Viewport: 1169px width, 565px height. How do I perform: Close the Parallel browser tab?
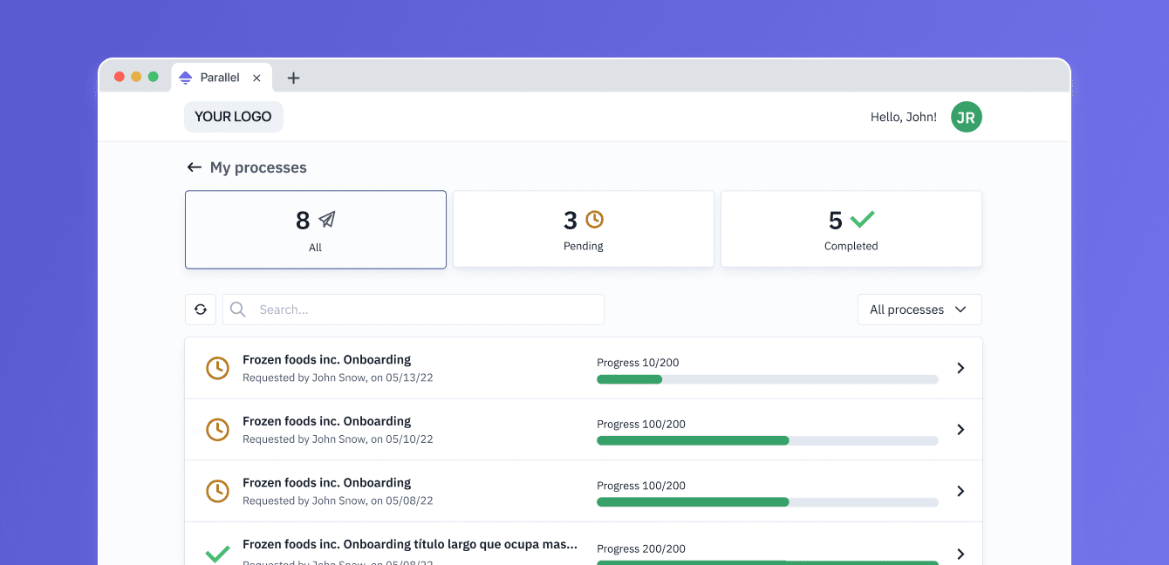256,78
